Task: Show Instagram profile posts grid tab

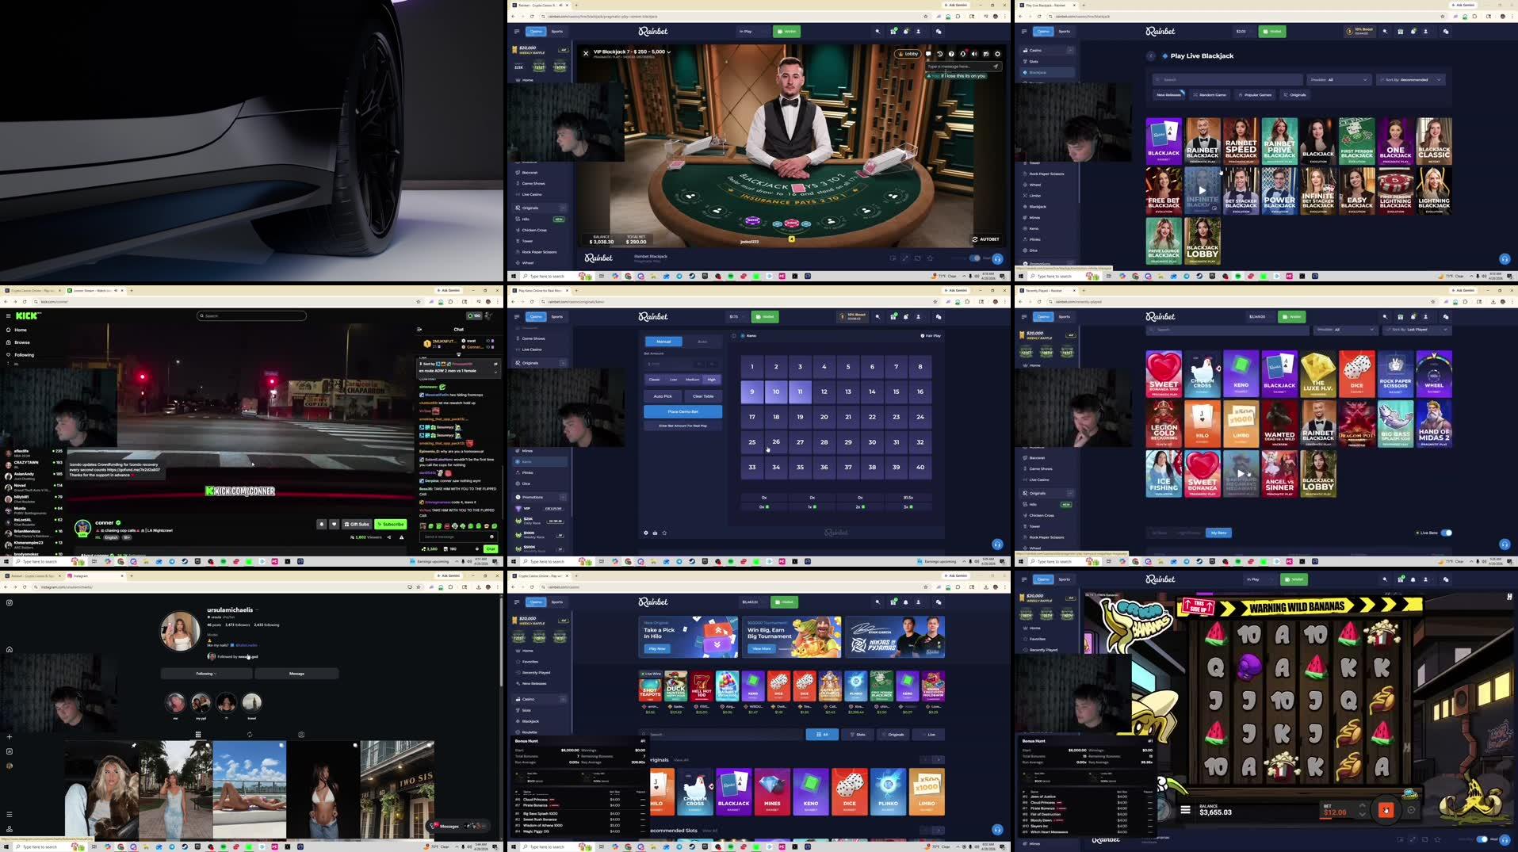Action: [x=198, y=735]
